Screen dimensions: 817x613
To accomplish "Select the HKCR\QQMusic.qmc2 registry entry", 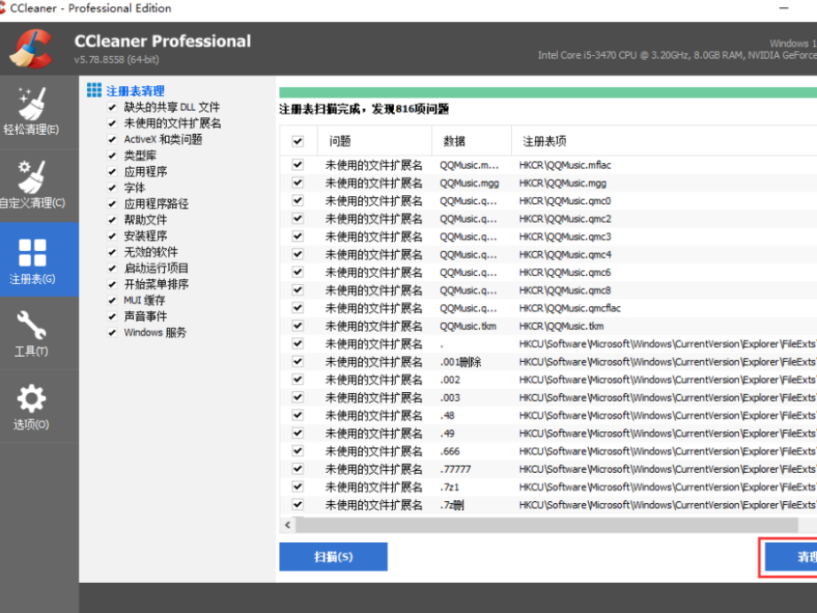I will pos(565,219).
